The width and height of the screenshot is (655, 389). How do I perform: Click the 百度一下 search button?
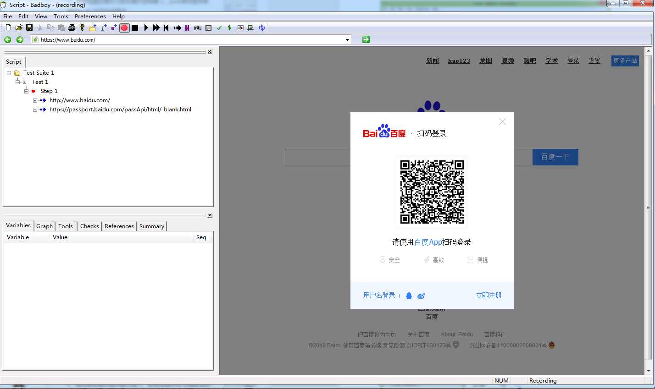click(x=555, y=157)
